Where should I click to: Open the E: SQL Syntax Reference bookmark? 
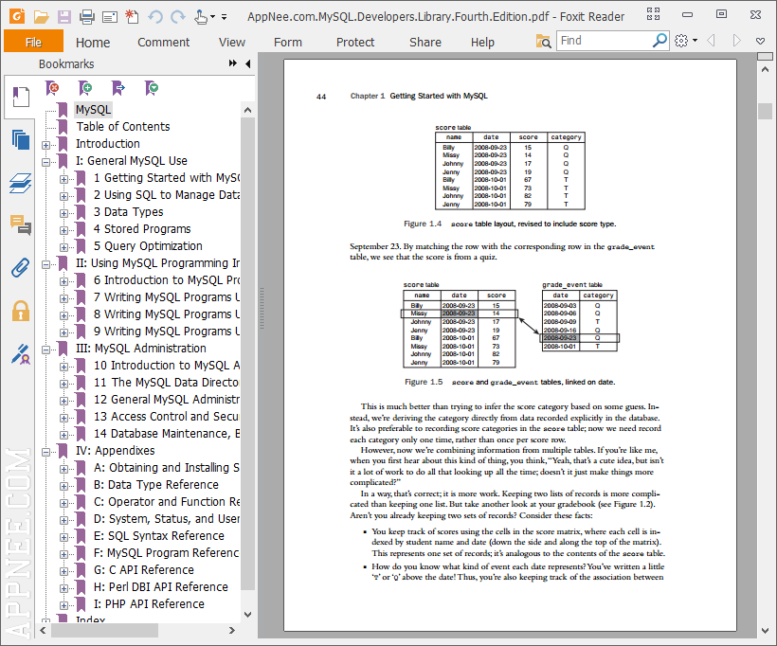click(x=158, y=536)
